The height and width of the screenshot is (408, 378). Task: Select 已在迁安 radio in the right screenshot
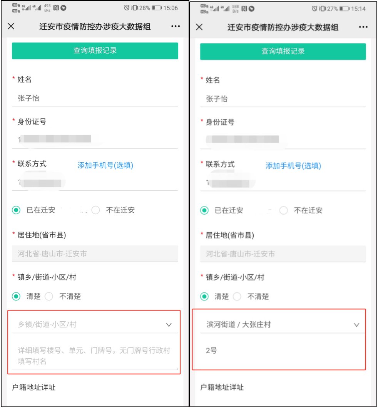pos(205,210)
